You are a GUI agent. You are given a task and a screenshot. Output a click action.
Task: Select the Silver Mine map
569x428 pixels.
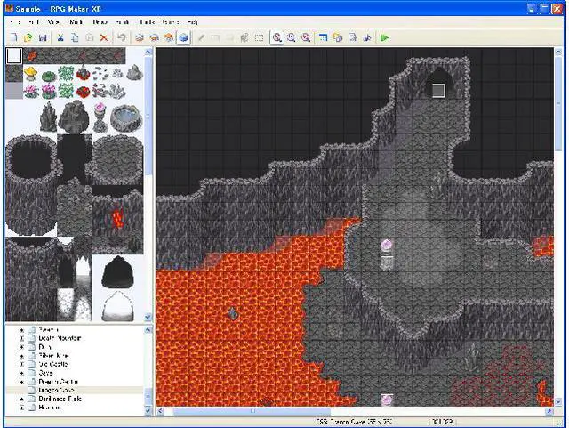55,355
